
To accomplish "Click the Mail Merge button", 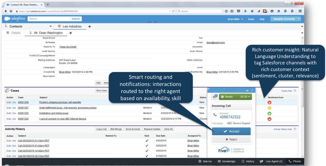I will coord(116,129).
